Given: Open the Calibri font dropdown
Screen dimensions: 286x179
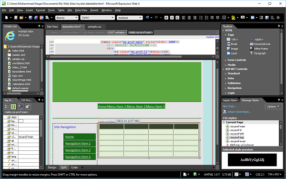Looking at the screenshot, I should [x=97, y=18].
